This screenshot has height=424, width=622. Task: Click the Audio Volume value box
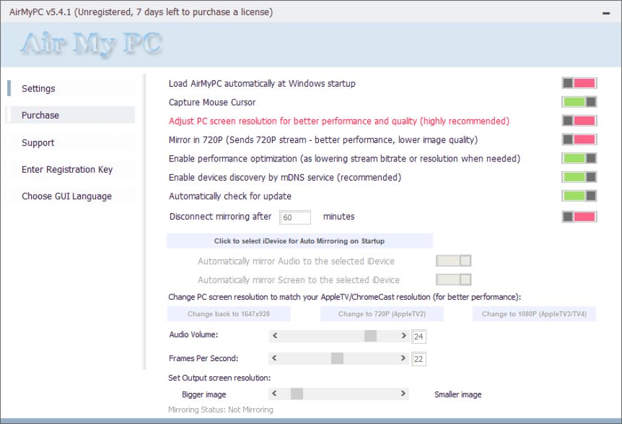tap(419, 336)
